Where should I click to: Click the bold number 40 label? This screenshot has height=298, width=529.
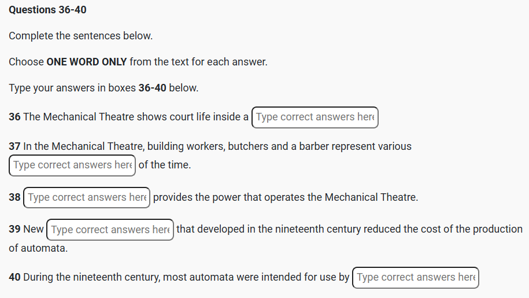(x=14, y=277)
